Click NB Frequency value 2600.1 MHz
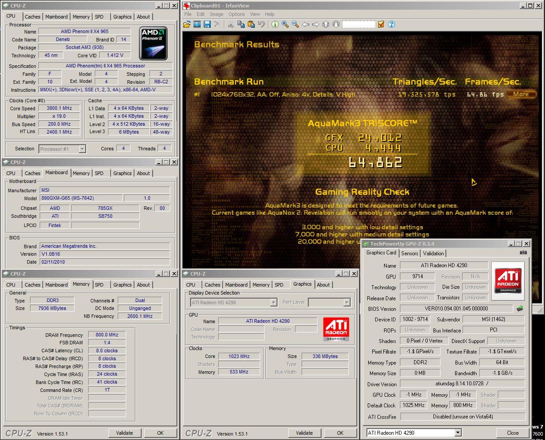The height and width of the screenshot is (440, 545). point(140,316)
